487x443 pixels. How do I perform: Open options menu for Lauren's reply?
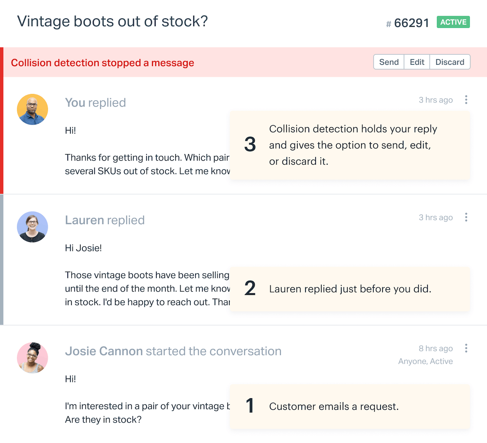(x=466, y=217)
